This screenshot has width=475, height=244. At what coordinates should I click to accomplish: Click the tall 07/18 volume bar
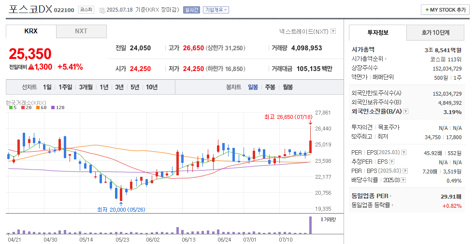[311, 225]
